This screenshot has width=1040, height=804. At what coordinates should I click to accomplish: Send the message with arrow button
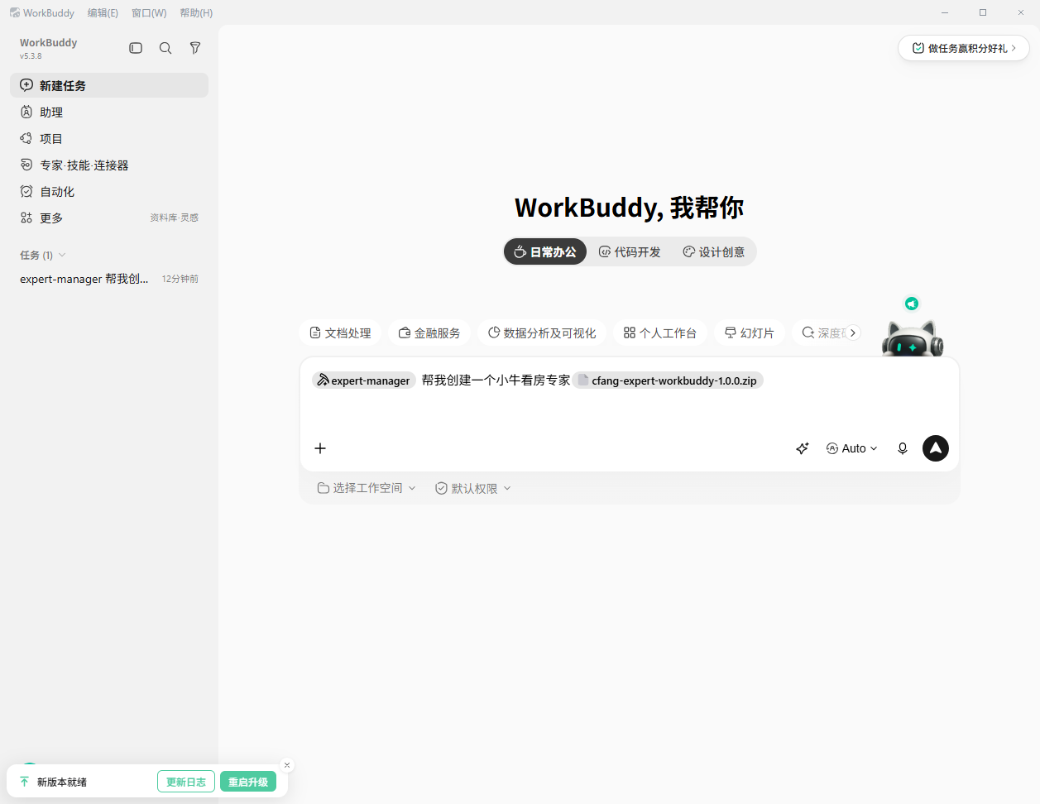click(936, 448)
